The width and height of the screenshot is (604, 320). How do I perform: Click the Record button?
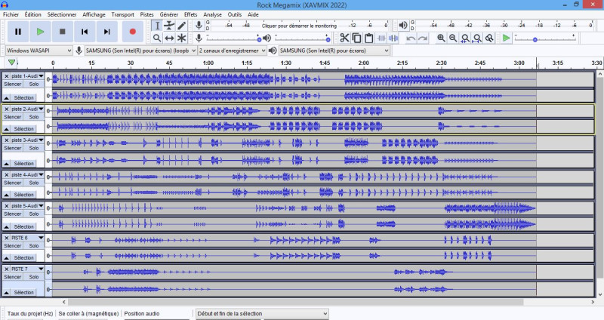pos(133,32)
